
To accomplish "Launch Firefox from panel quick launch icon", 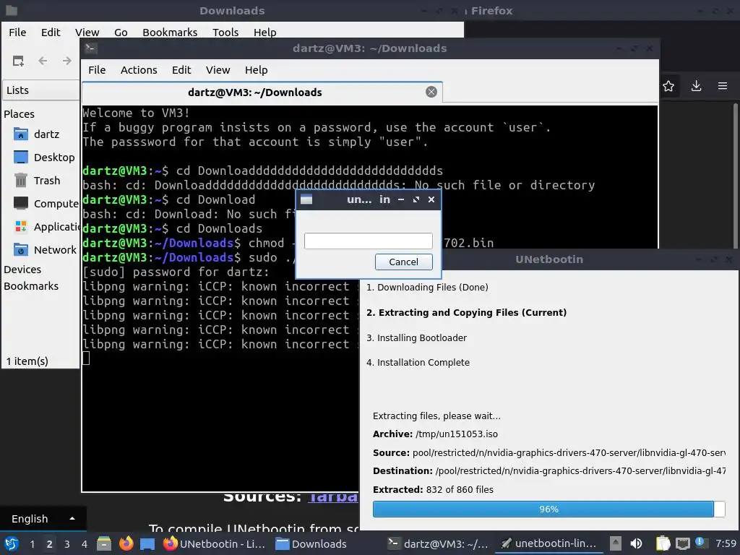I will click(126, 543).
